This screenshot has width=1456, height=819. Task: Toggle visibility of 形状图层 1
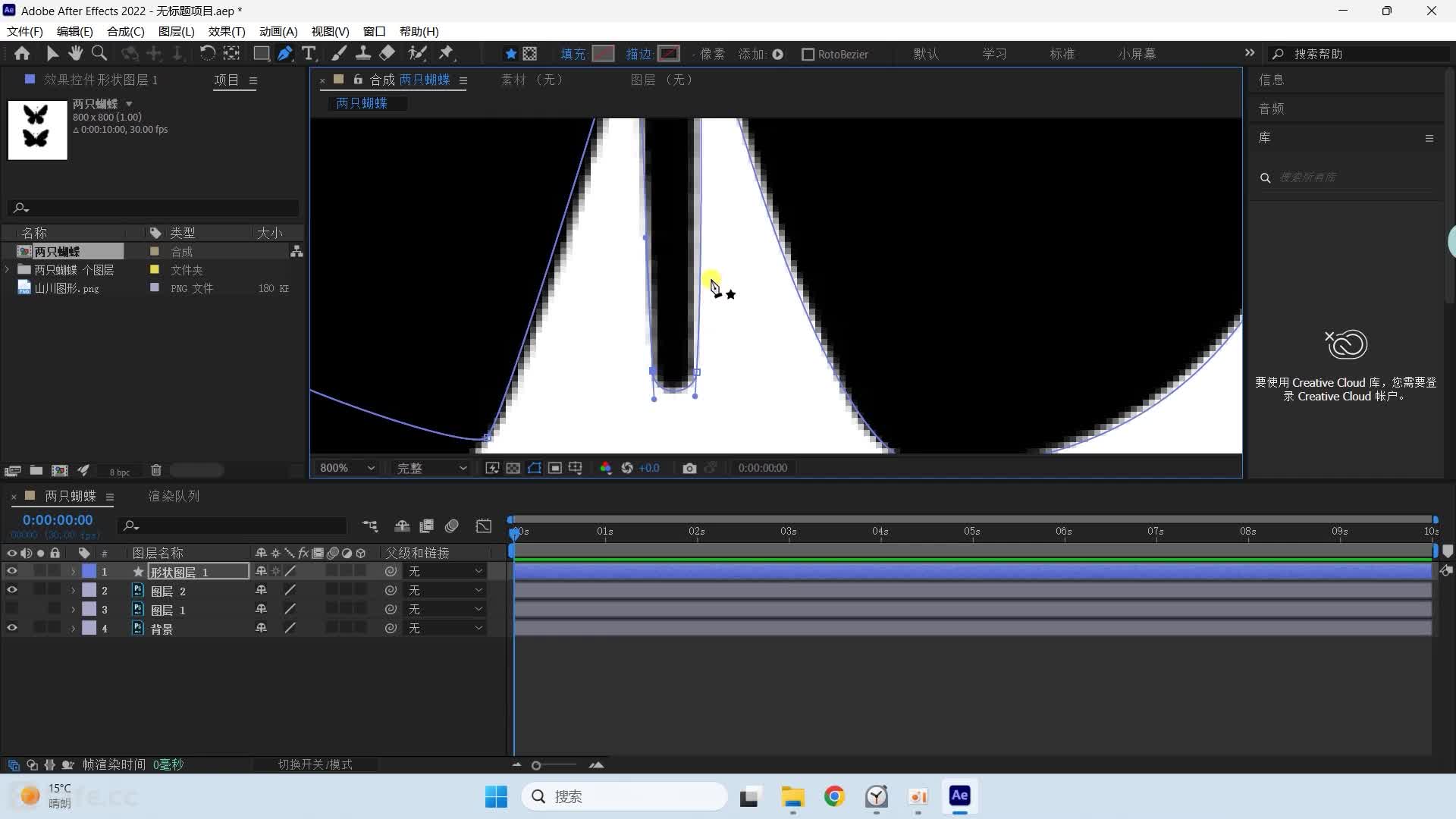pyautogui.click(x=11, y=571)
